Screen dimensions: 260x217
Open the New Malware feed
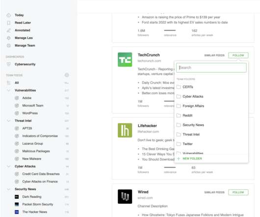pyautogui.click(x=32, y=159)
